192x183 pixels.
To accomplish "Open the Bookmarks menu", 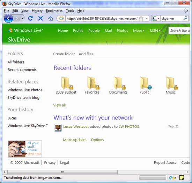I will pos(54,11).
